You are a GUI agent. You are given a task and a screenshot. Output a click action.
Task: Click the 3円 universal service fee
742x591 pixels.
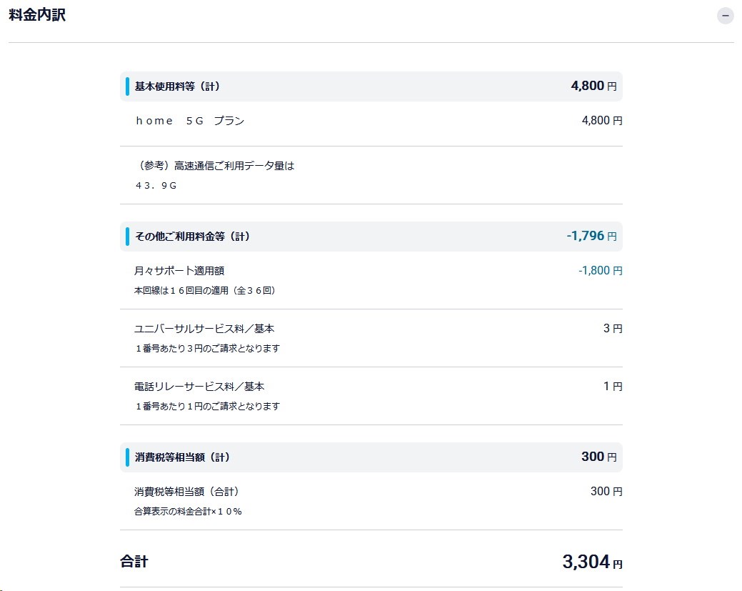click(611, 328)
